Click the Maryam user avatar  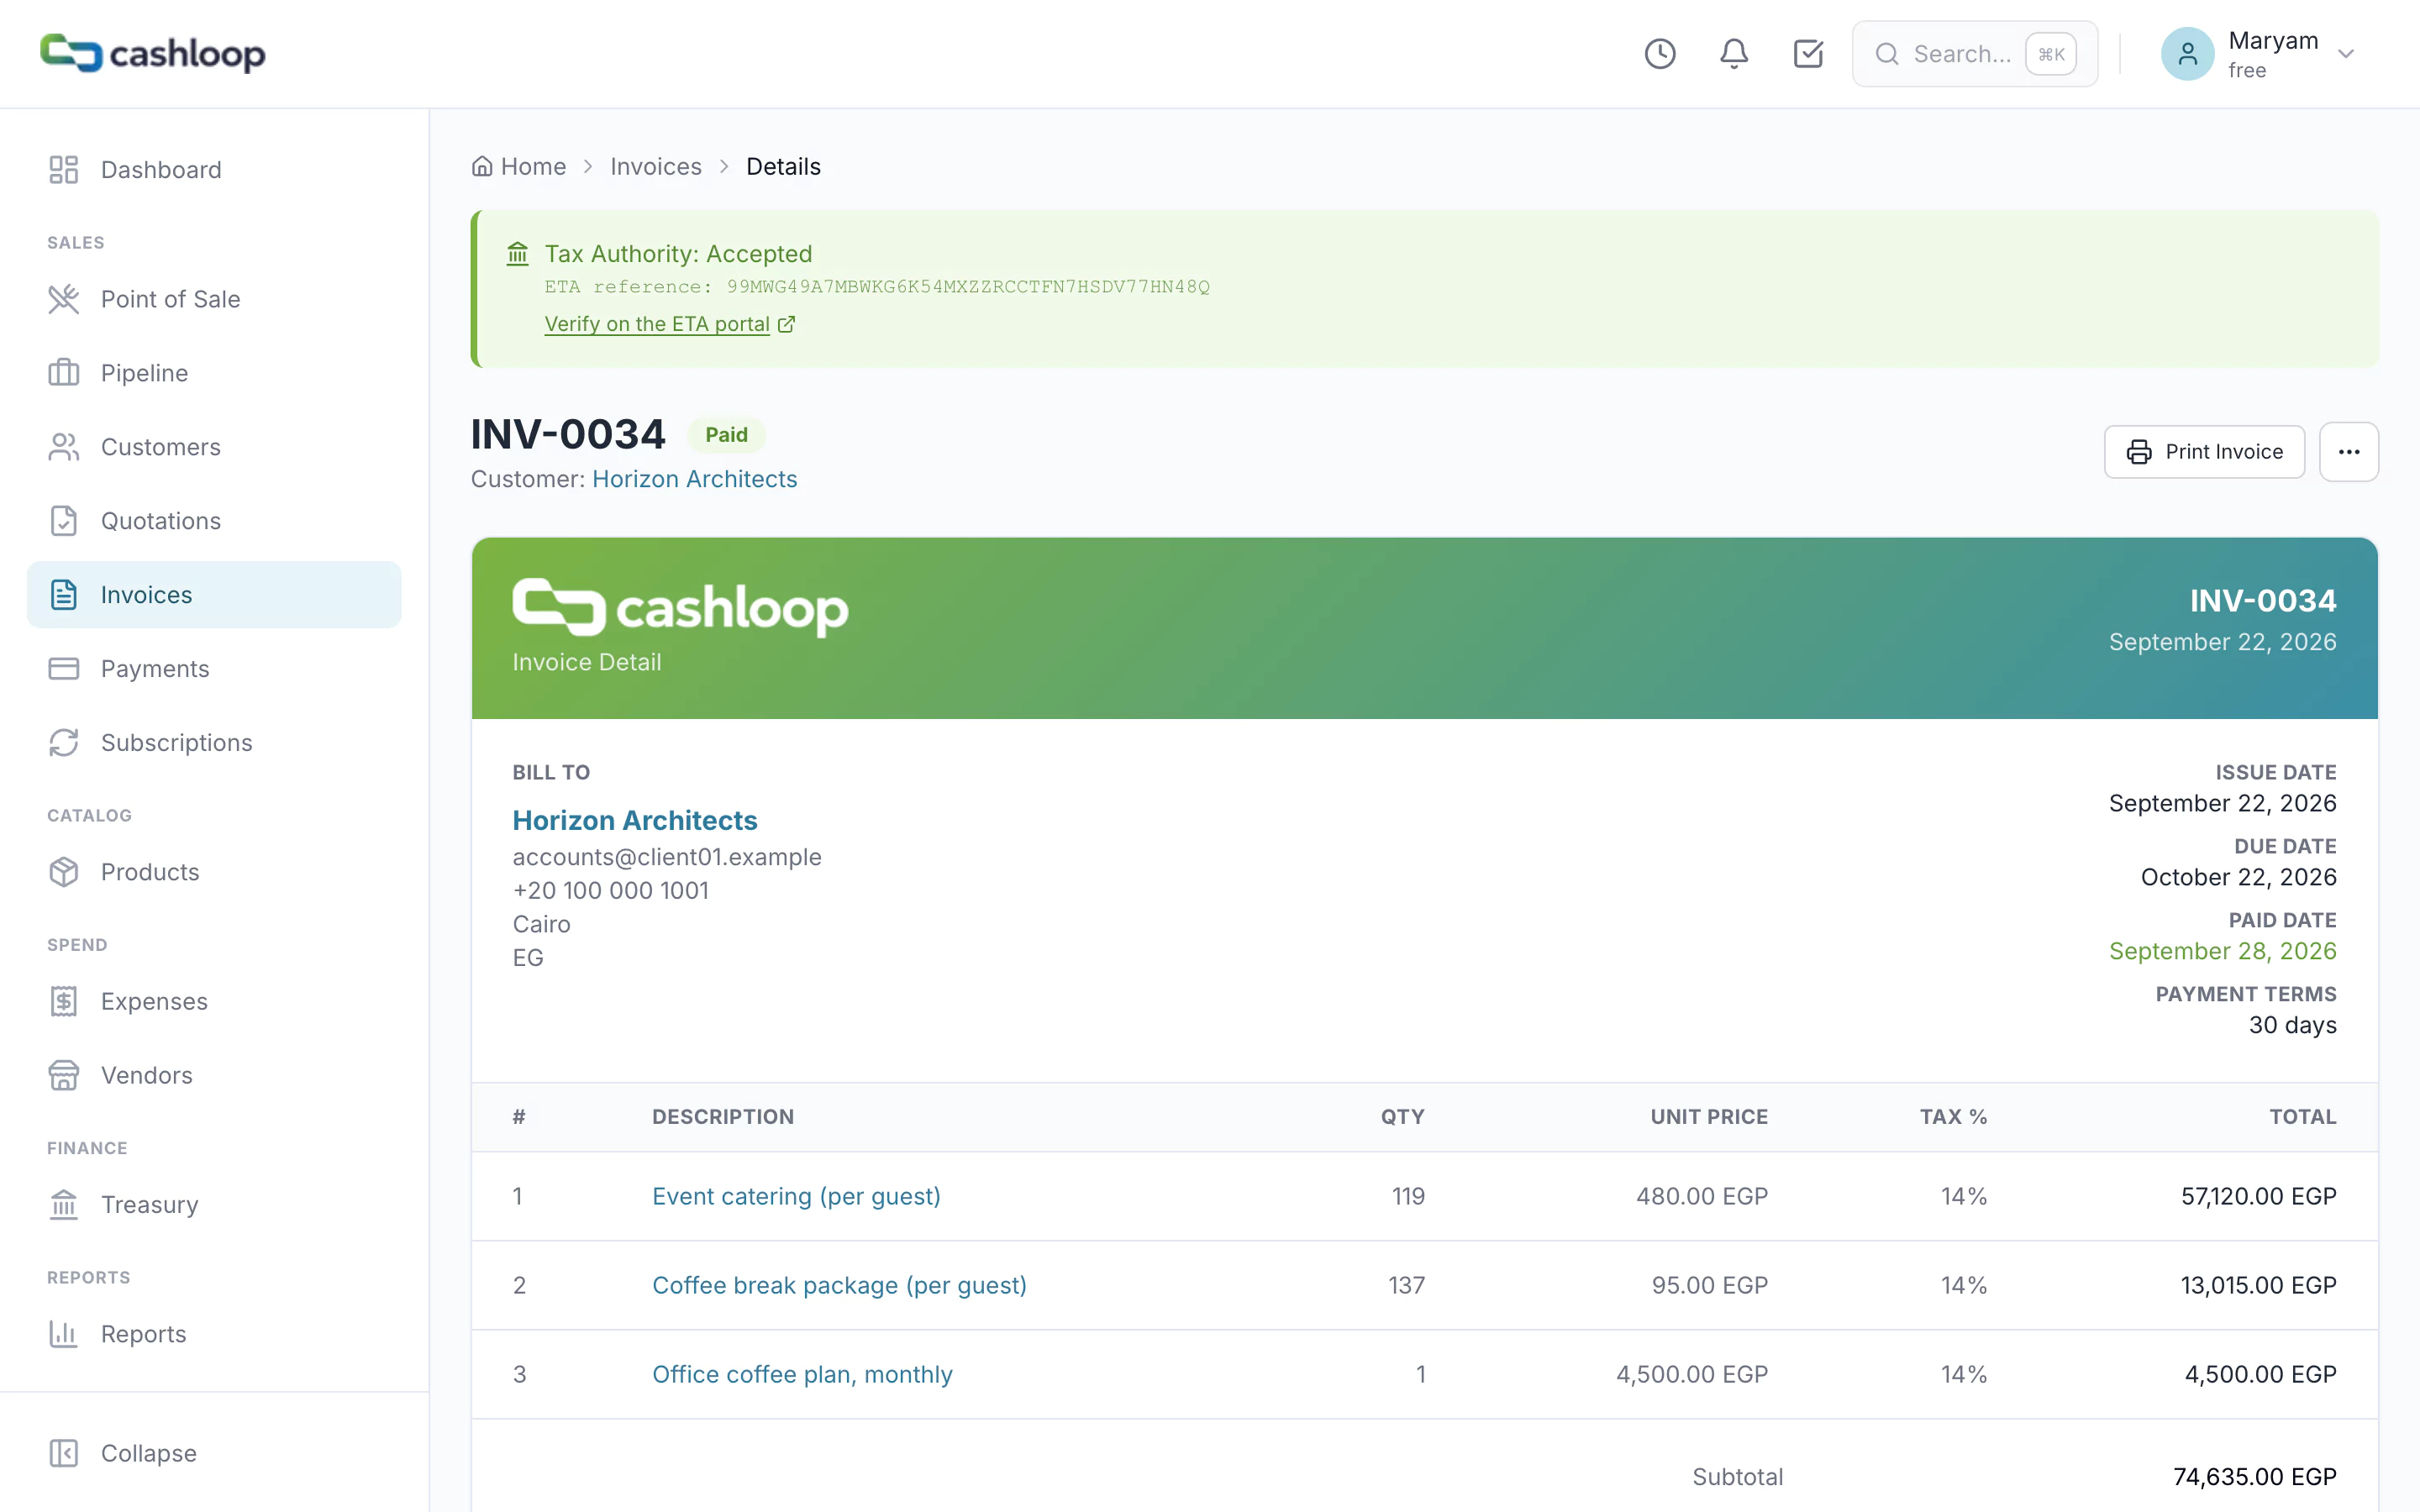[2187, 54]
